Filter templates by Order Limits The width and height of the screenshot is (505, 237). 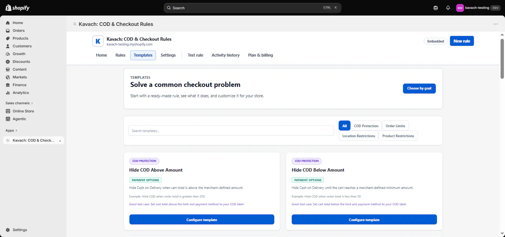(395, 126)
